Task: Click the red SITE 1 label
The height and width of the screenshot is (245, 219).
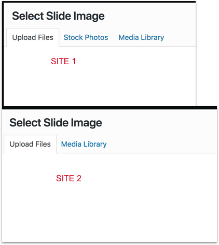Action: pyautogui.click(x=63, y=61)
